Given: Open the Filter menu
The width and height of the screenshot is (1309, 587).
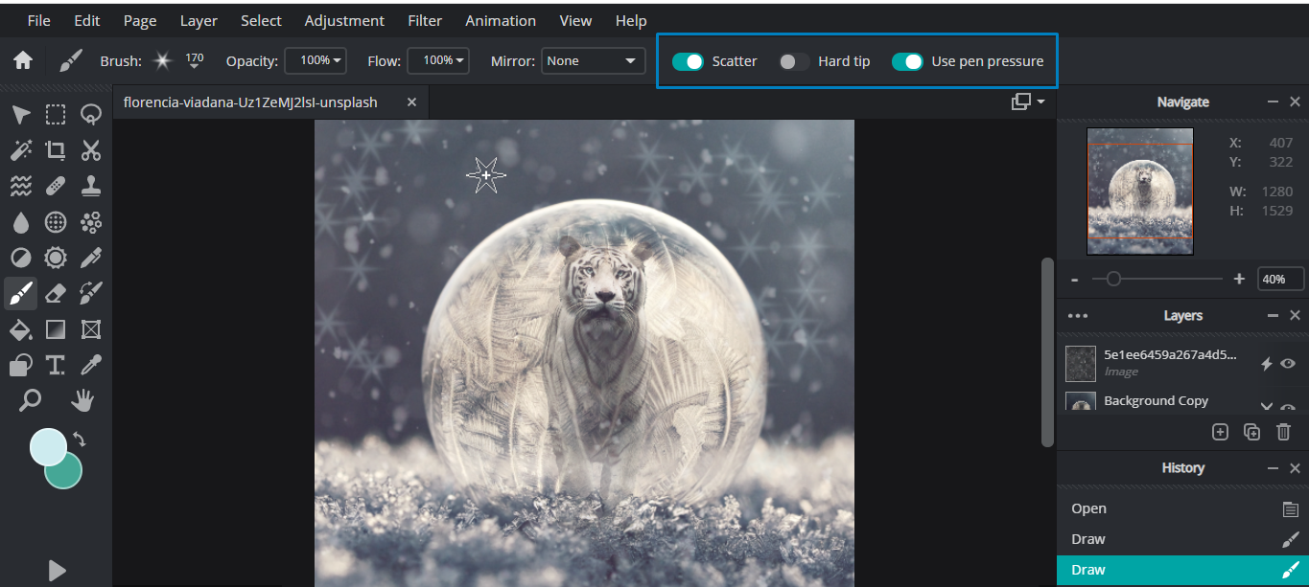Looking at the screenshot, I should click(x=424, y=20).
